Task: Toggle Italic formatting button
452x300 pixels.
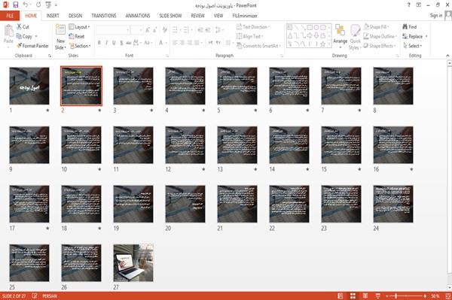Action: coord(106,43)
